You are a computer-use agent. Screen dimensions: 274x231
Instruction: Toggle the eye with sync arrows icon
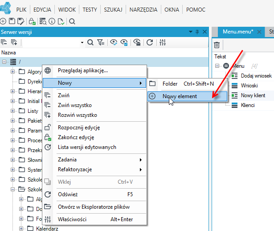[x=114, y=42]
